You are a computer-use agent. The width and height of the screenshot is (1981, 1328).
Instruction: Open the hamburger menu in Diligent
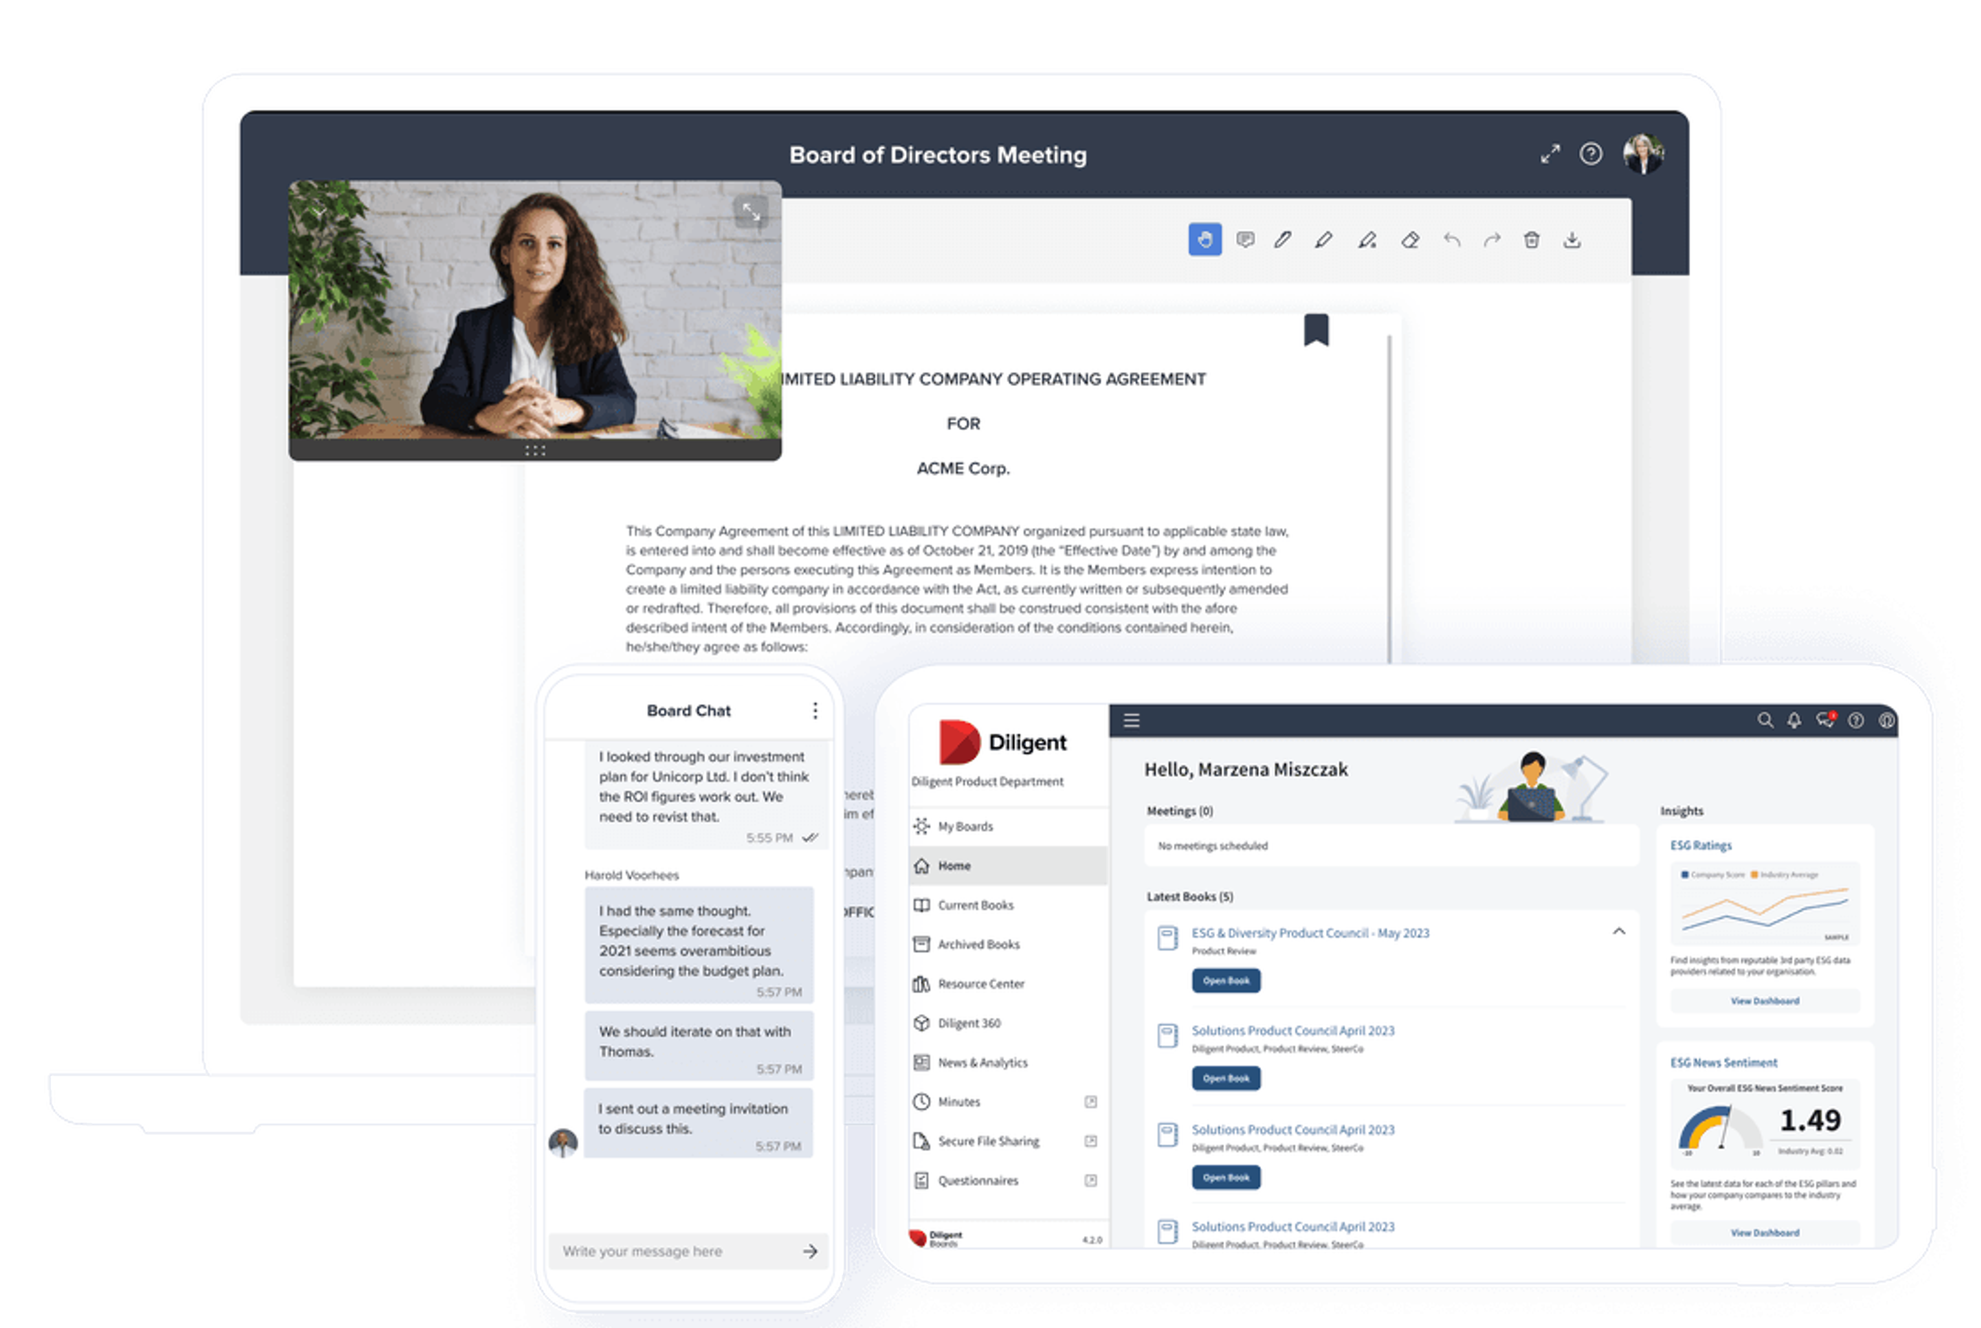(1131, 721)
